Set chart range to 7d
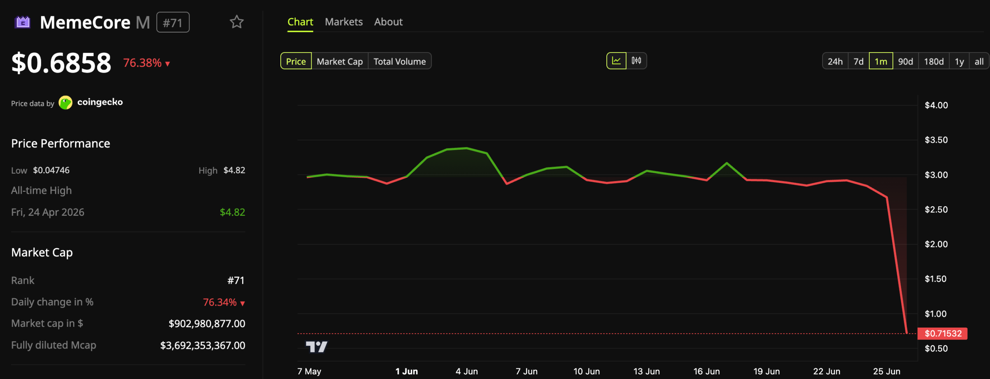Viewport: 990px width, 379px height. pos(859,61)
